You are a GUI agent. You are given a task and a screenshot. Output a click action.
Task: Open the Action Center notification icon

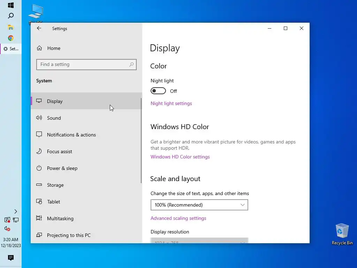tap(11, 258)
